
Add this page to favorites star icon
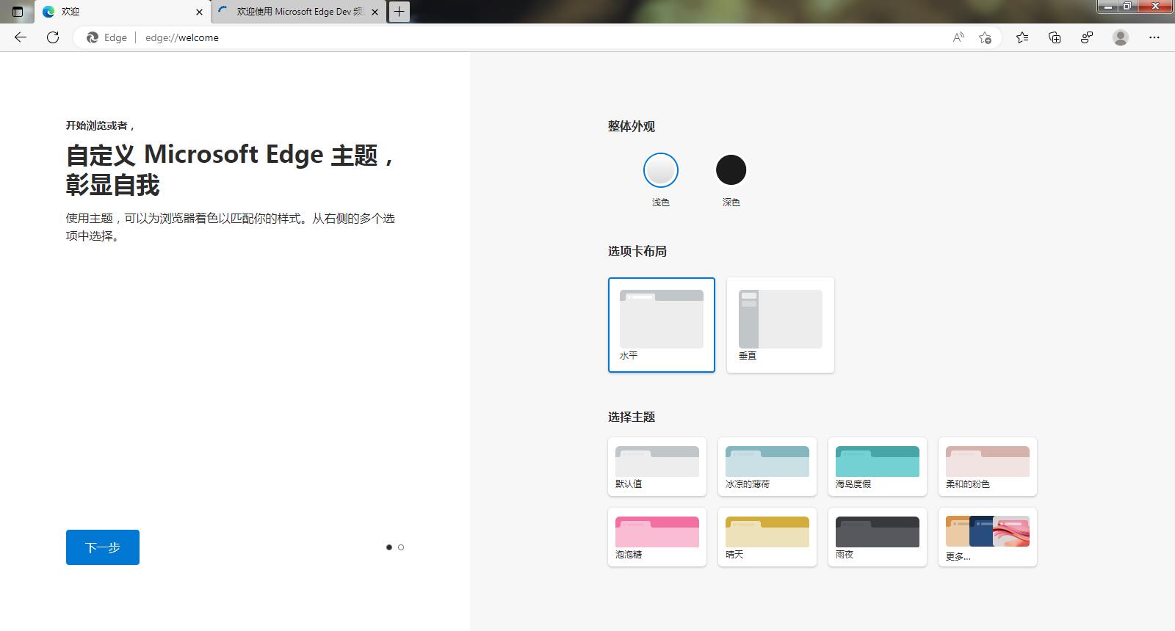[986, 37]
